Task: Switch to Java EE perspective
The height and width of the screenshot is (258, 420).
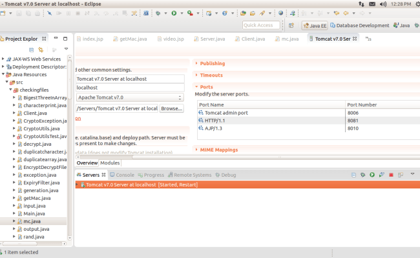Action: tap(315, 25)
